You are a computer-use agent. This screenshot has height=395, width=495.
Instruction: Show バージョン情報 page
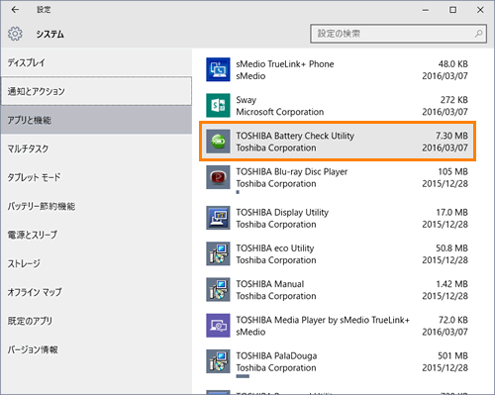(x=96, y=349)
